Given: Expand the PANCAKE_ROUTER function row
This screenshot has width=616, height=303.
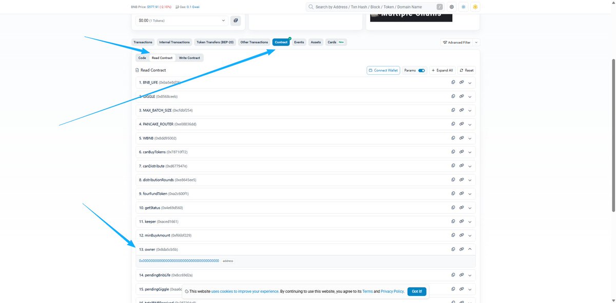Looking at the screenshot, I should 470,124.
